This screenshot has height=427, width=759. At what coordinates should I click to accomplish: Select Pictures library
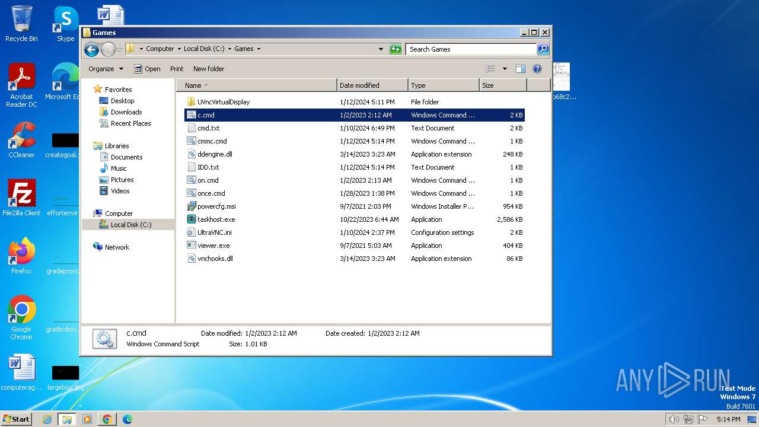click(122, 180)
